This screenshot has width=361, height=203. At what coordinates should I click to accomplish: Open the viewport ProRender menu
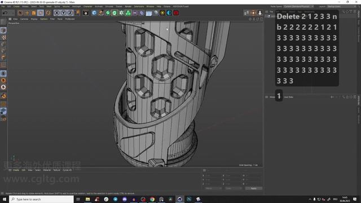pos(70,19)
